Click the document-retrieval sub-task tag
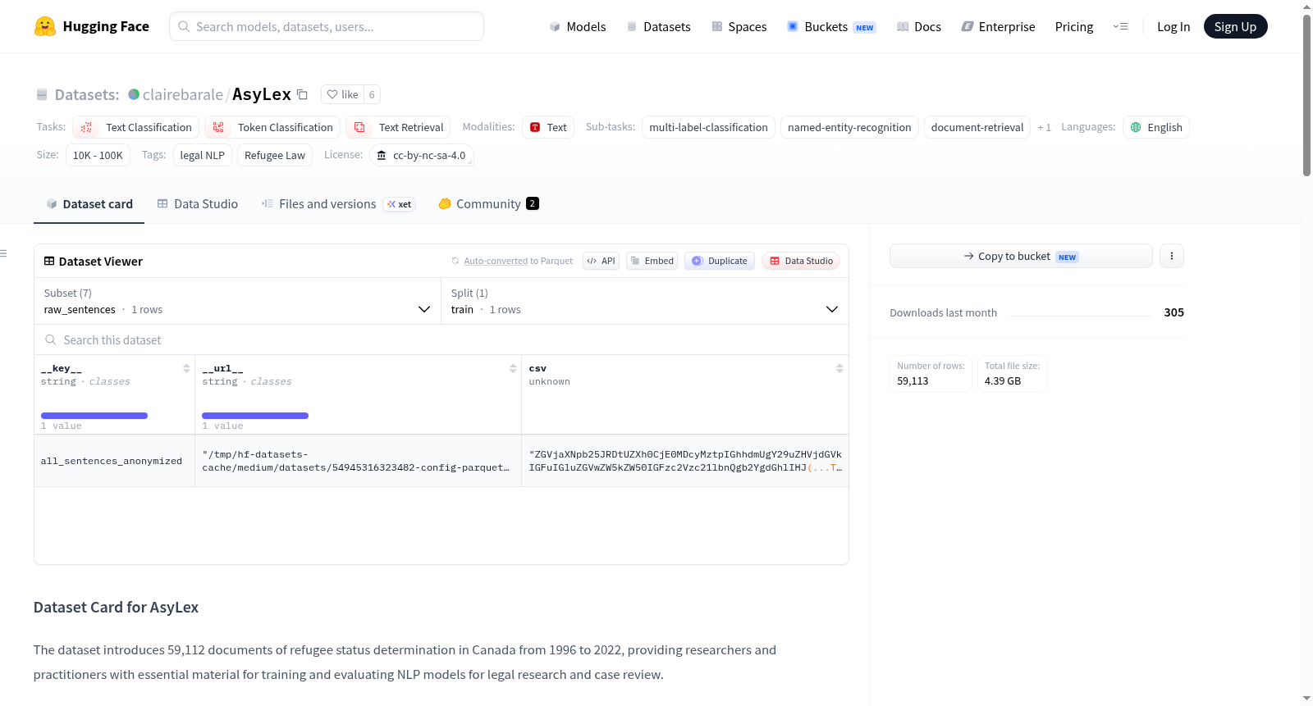Screen dimensions: 1313x706 click(977, 127)
